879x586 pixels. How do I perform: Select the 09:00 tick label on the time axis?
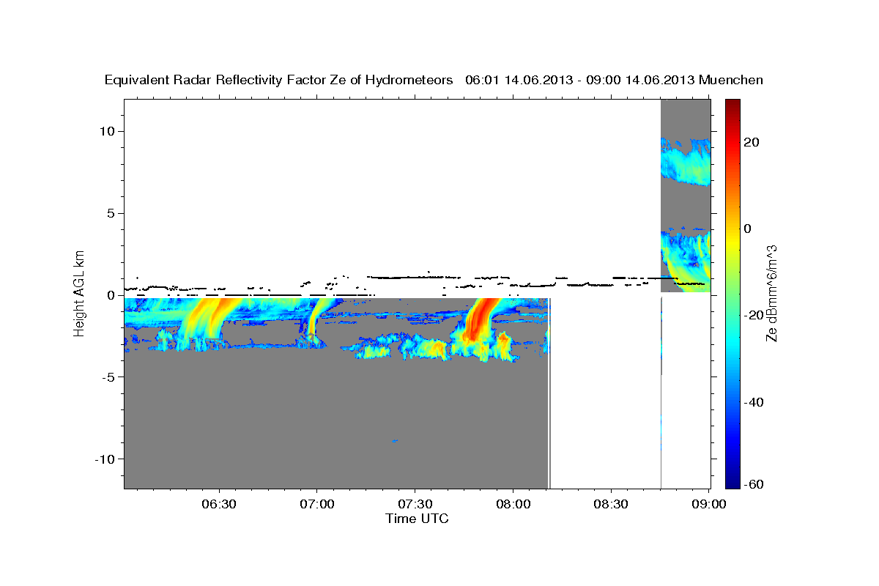708,504
